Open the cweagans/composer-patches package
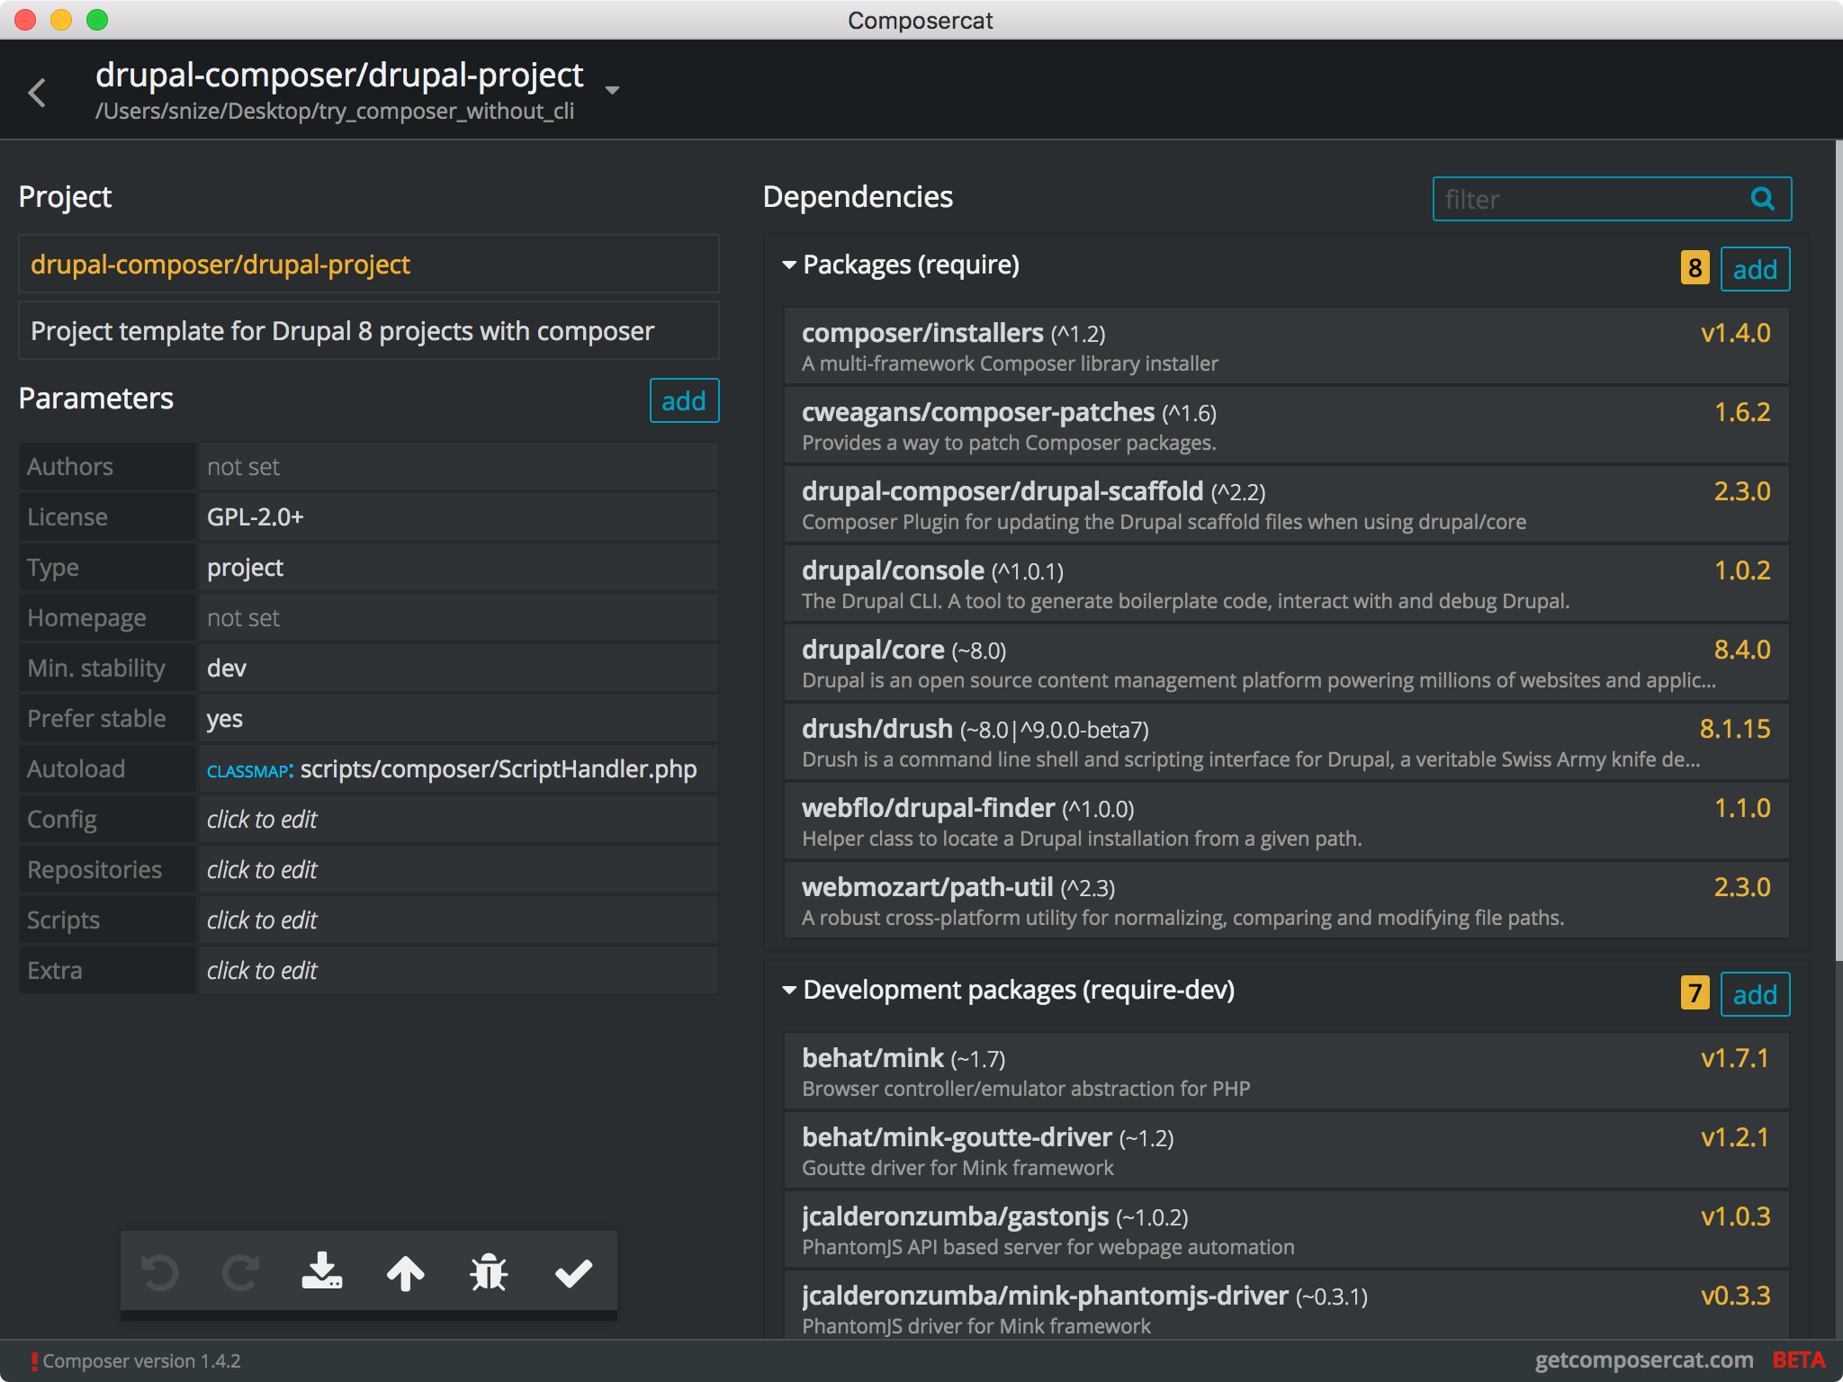The height and width of the screenshot is (1382, 1843). point(1286,426)
